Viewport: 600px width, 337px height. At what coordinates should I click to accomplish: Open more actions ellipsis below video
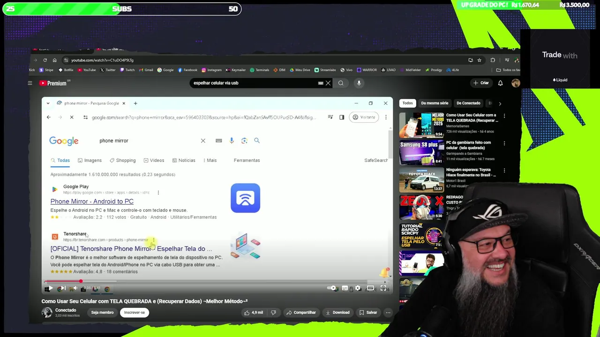(388, 312)
